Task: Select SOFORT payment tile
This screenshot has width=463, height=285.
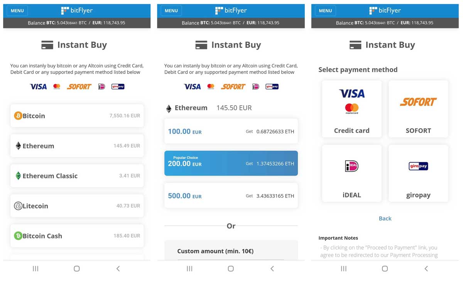Action: (418, 109)
